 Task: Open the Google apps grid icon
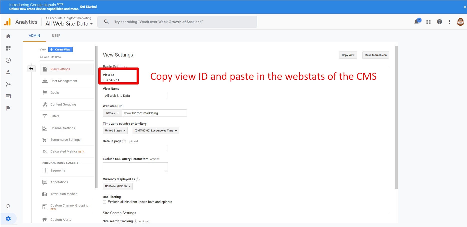(x=428, y=22)
